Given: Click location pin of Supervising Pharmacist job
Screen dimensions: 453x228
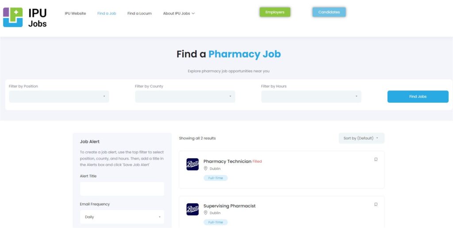Looking at the screenshot, I should tap(206, 213).
